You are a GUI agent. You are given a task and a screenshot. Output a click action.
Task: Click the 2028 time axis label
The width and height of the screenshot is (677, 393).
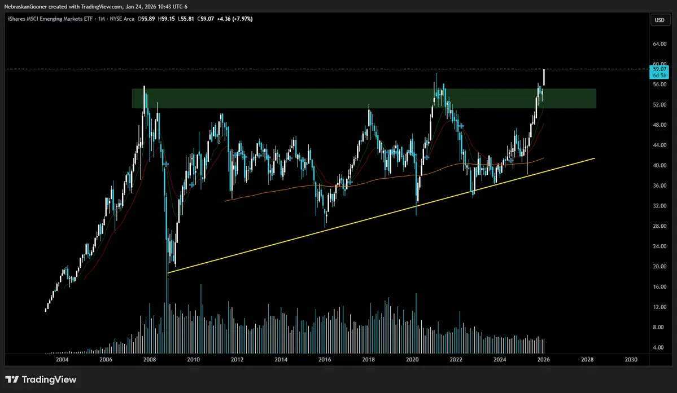(x=587, y=360)
